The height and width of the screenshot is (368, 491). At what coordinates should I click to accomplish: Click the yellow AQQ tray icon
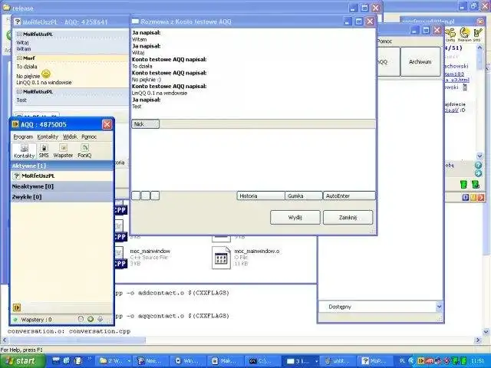click(421, 361)
